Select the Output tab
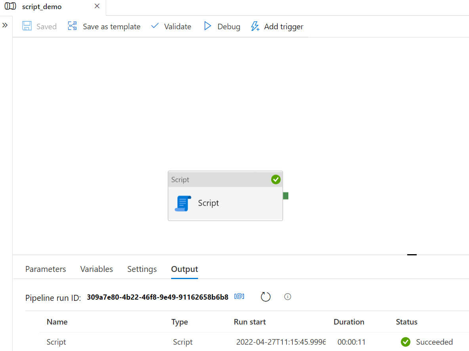This screenshot has width=469, height=351. pyautogui.click(x=185, y=269)
